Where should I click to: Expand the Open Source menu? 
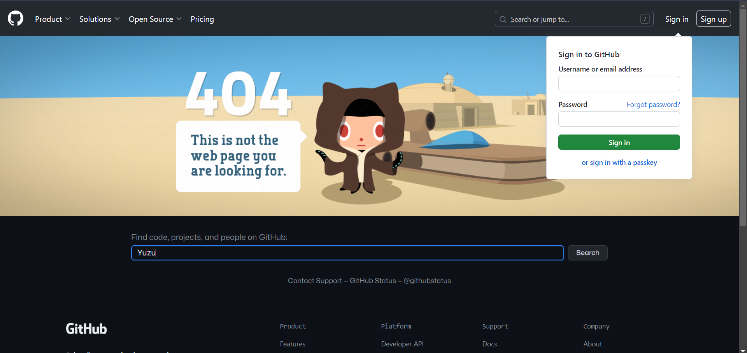(155, 19)
